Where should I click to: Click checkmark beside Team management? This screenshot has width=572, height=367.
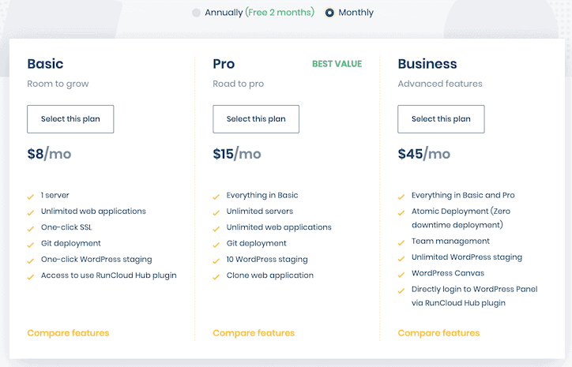(x=401, y=243)
